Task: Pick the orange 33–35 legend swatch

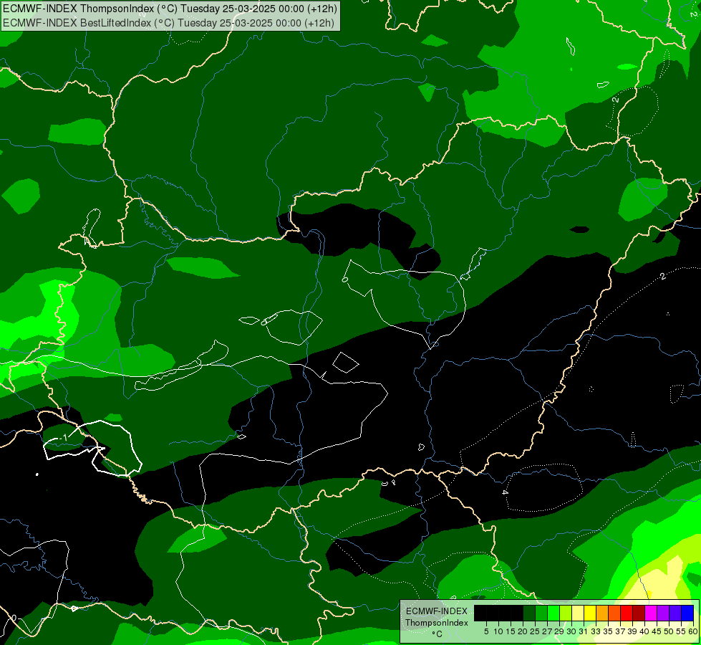Action: (x=602, y=613)
